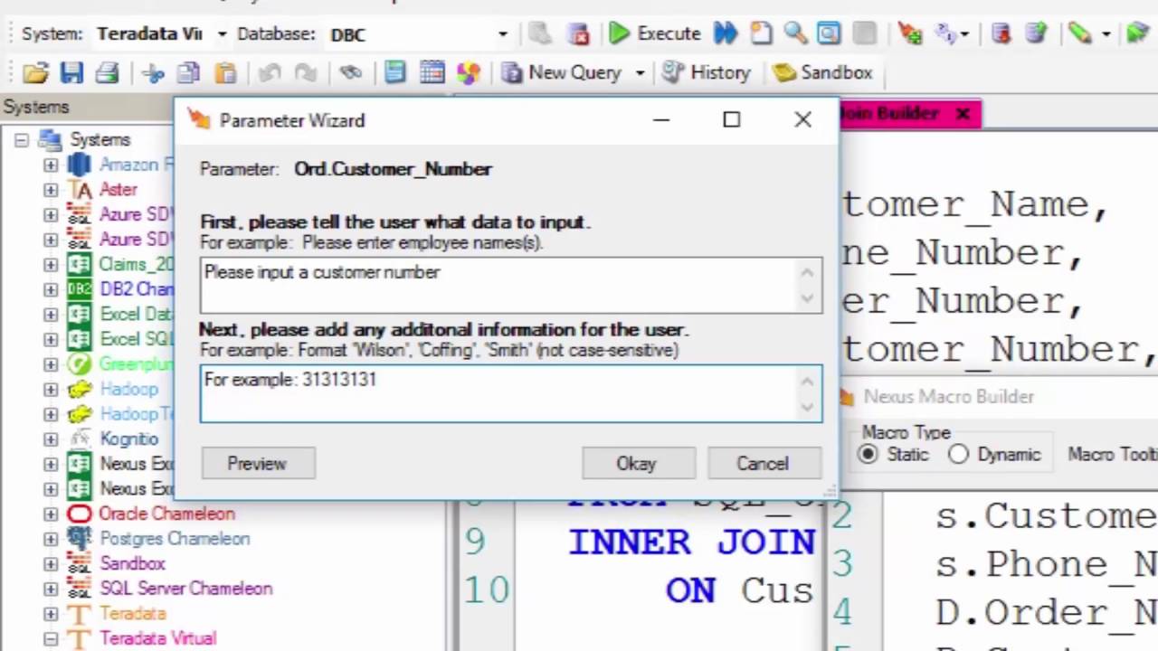
Task: Select the Sandbox item in Systems tree
Action: [x=132, y=563]
